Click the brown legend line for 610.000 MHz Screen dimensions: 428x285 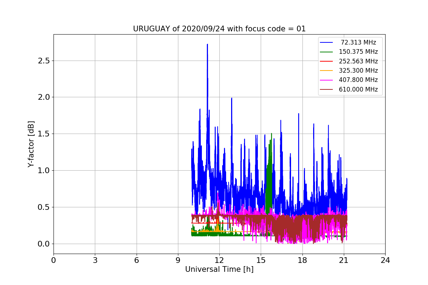[x=326, y=89]
